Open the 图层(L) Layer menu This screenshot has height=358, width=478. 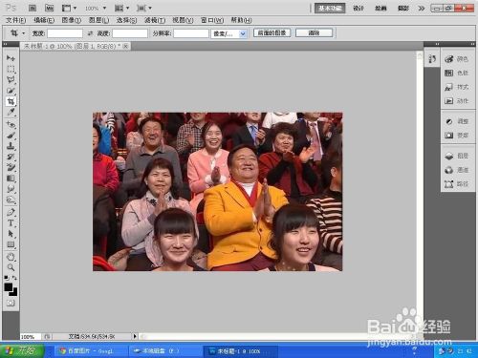coord(98,20)
